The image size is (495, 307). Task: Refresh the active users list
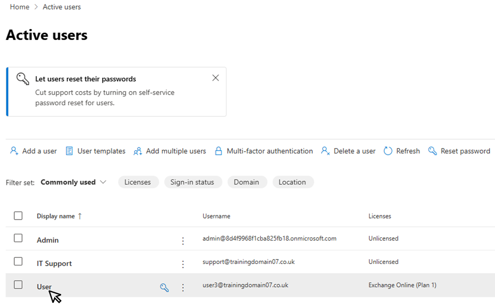(x=402, y=151)
